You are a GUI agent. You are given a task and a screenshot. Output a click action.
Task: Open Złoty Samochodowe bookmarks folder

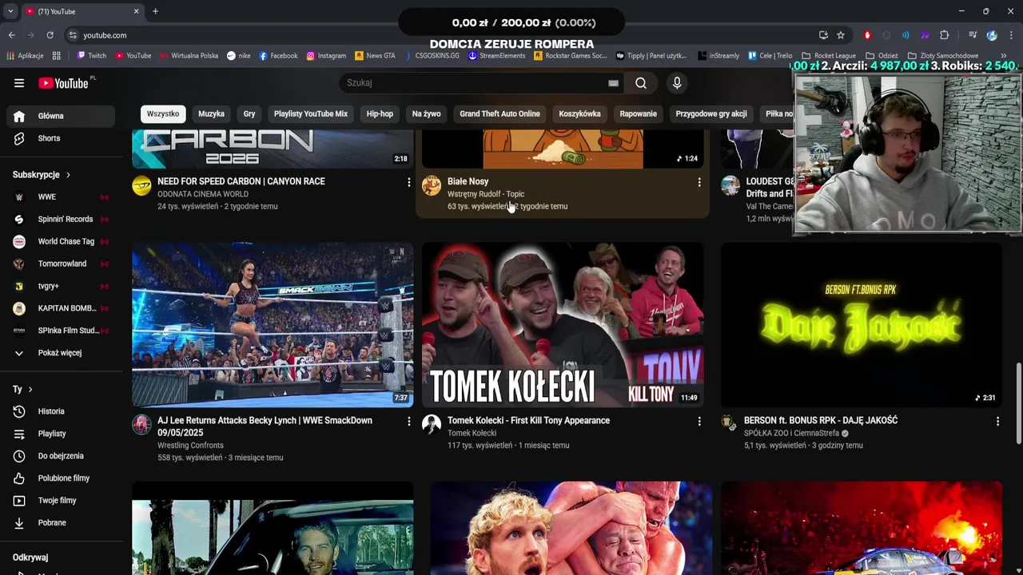pos(943,56)
